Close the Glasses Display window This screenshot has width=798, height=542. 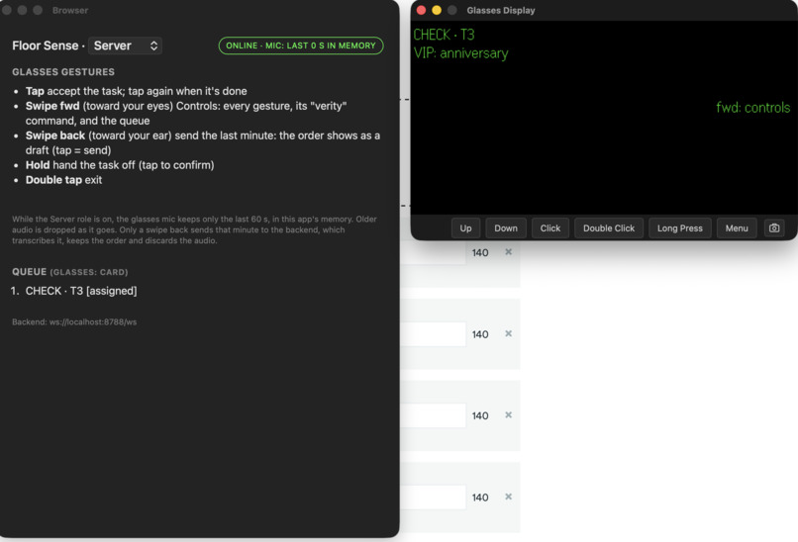[x=422, y=10]
